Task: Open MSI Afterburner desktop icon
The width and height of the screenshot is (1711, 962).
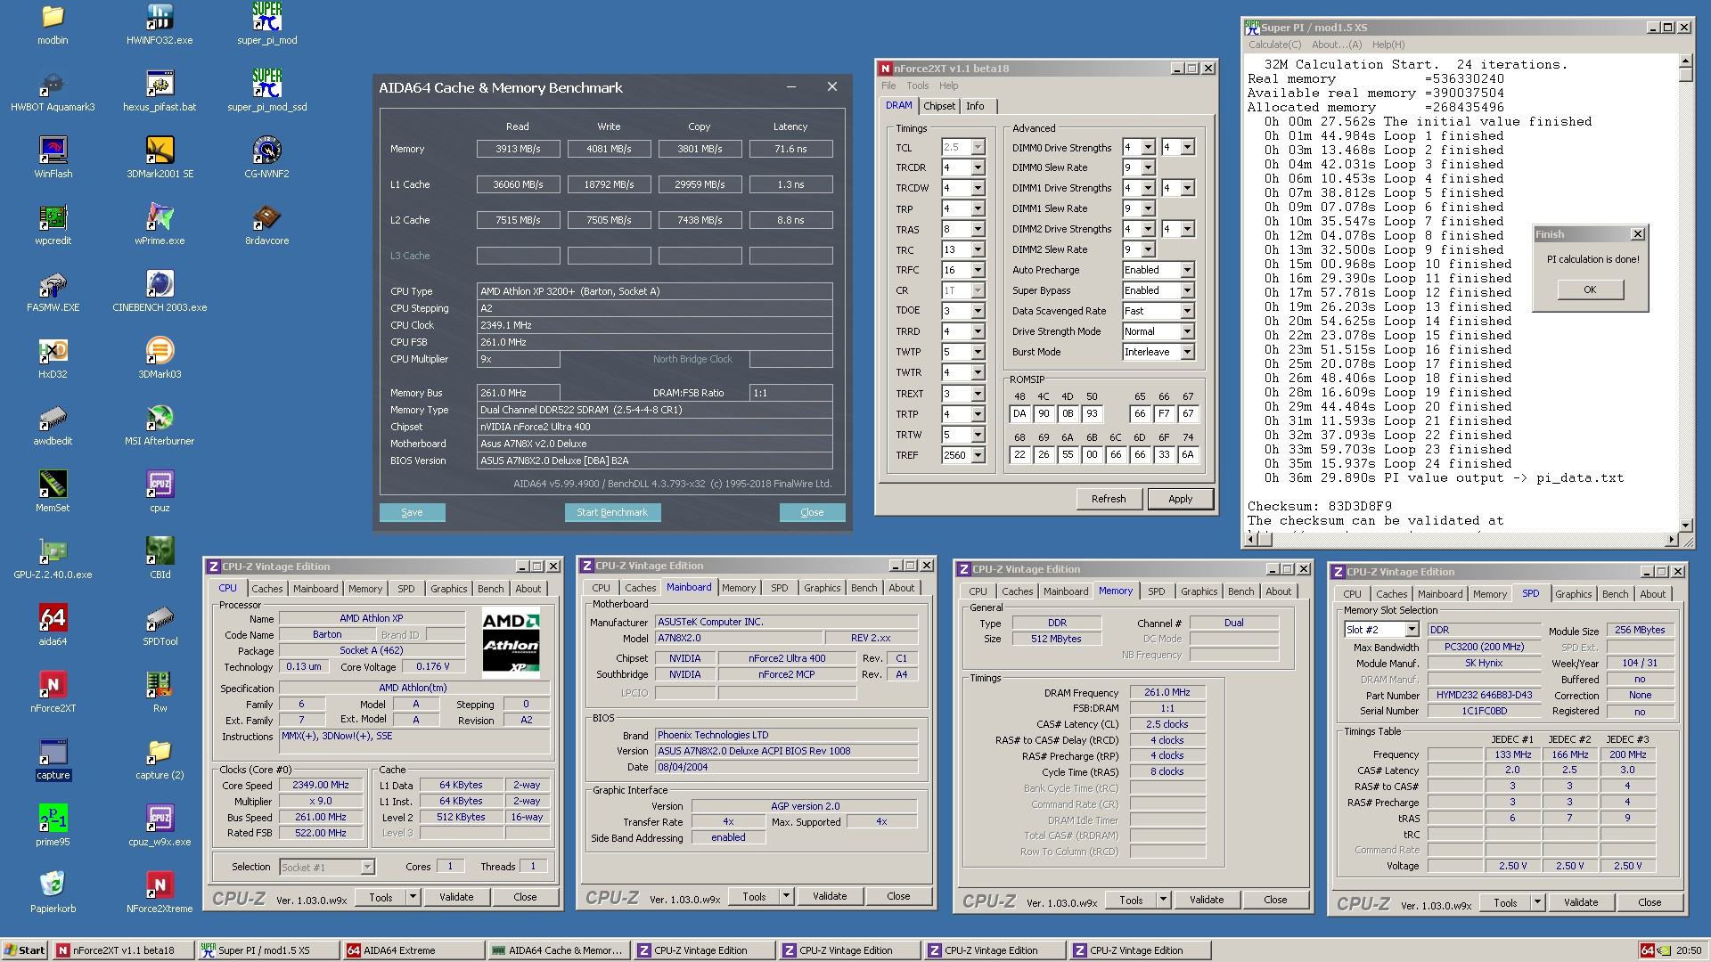Action: tap(160, 425)
